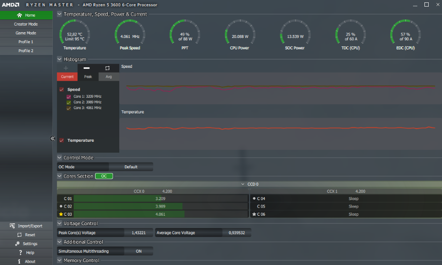Select the Current histogram tab
The height and width of the screenshot is (265, 442).
pyautogui.click(x=67, y=76)
